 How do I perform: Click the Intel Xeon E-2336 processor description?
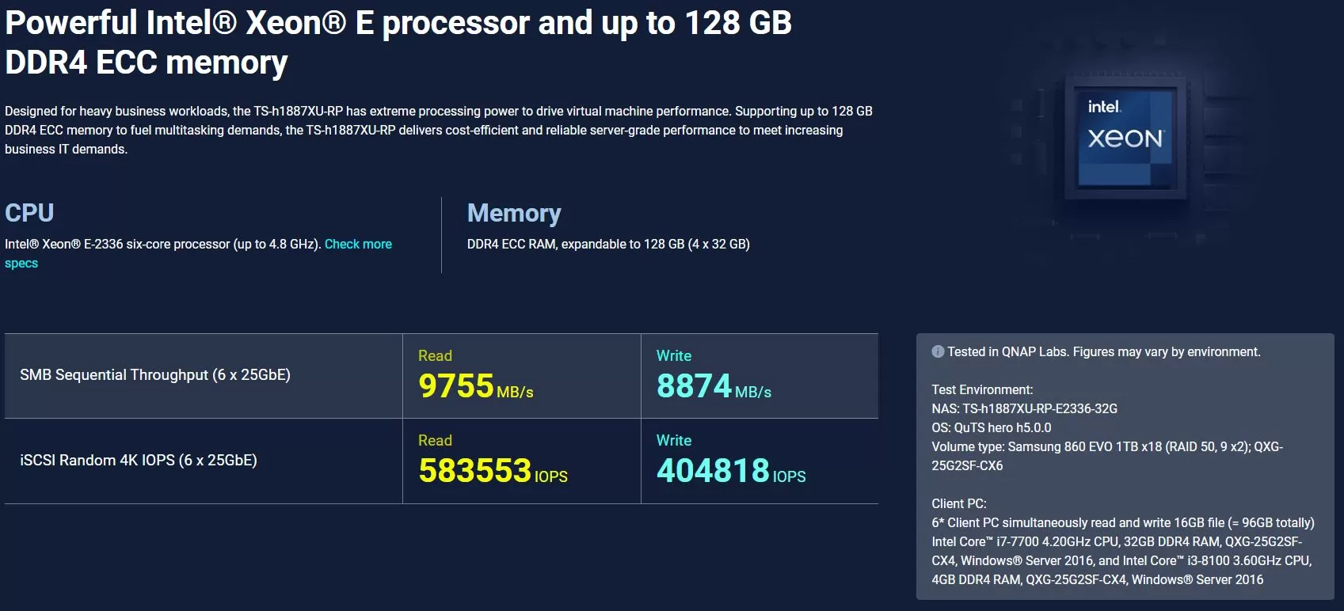tap(162, 244)
